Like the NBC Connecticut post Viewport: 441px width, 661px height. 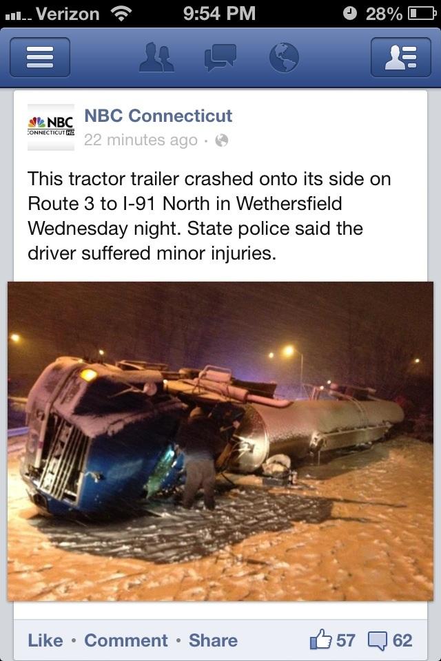pyautogui.click(x=45, y=640)
